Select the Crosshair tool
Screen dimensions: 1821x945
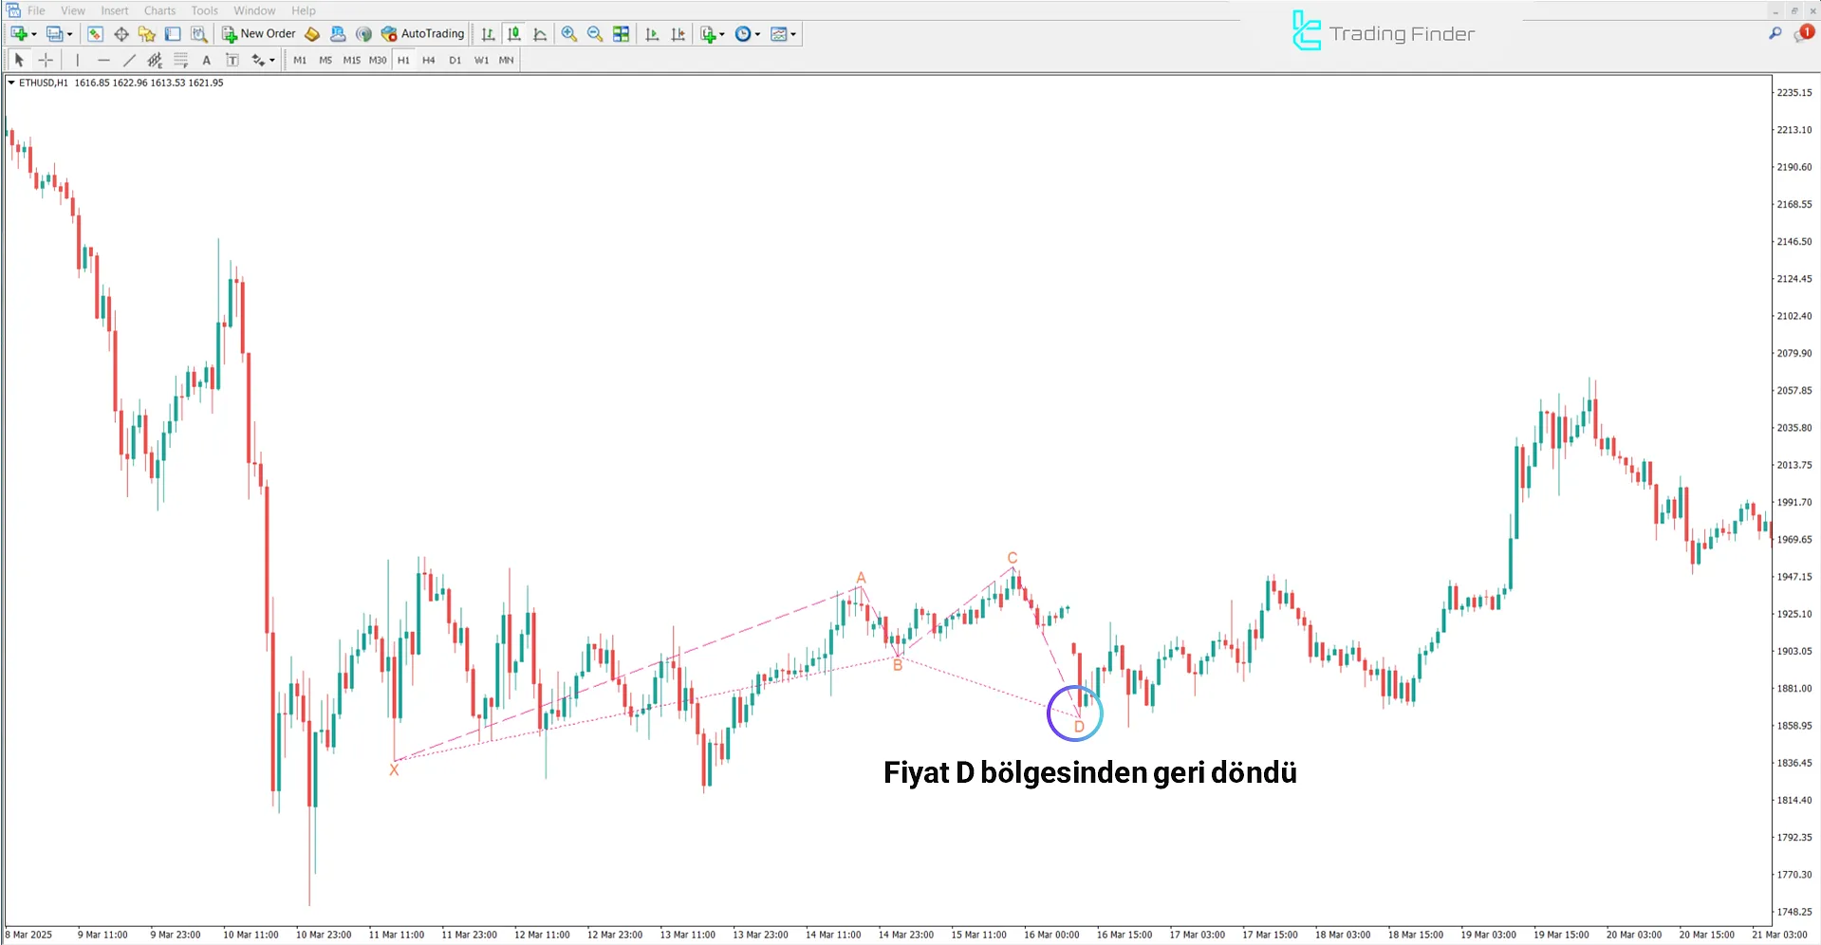(46, 60)
